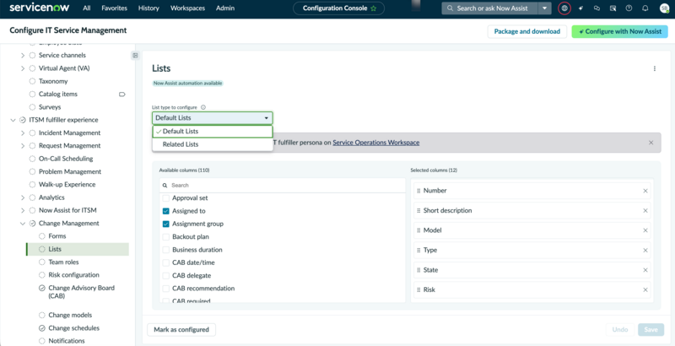Remove the Short description selected column

coord(645,210)
